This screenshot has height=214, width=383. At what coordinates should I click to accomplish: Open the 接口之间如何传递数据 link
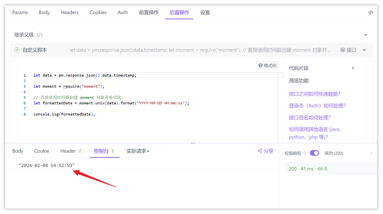314,94
